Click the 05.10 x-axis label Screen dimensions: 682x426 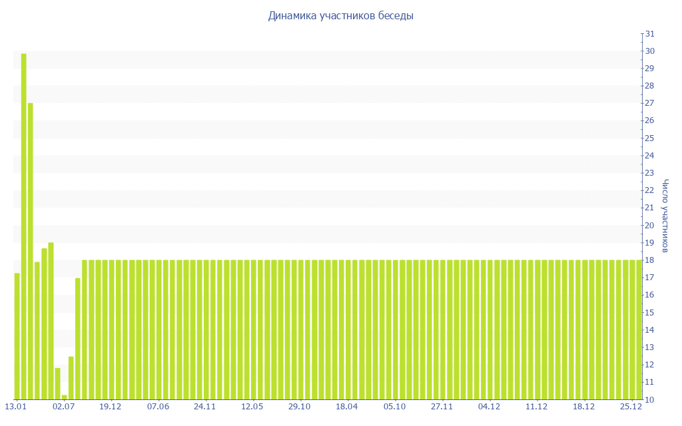pyautogui.click(x=394, y=407)
